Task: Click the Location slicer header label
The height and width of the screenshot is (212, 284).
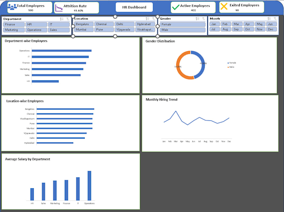Action: tap(81, 19)
